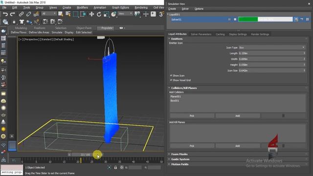Collapse the Liquid001 tree node
Viewport: 313px width, 176px height.
pos(168,14)
